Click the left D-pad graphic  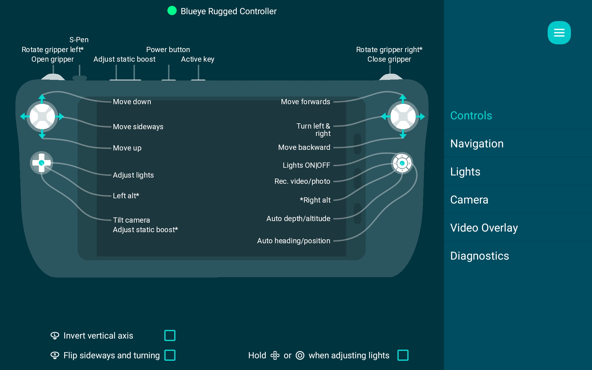[x=42, y=163]
